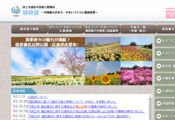Open the 手続き一覧（申請・届出）menu

click(x=138, y=29)
